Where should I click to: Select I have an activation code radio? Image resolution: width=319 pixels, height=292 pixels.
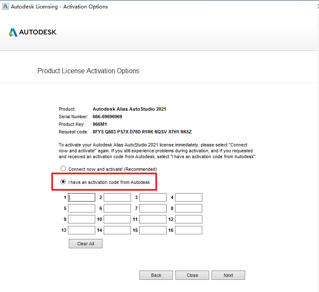[63, 182]
